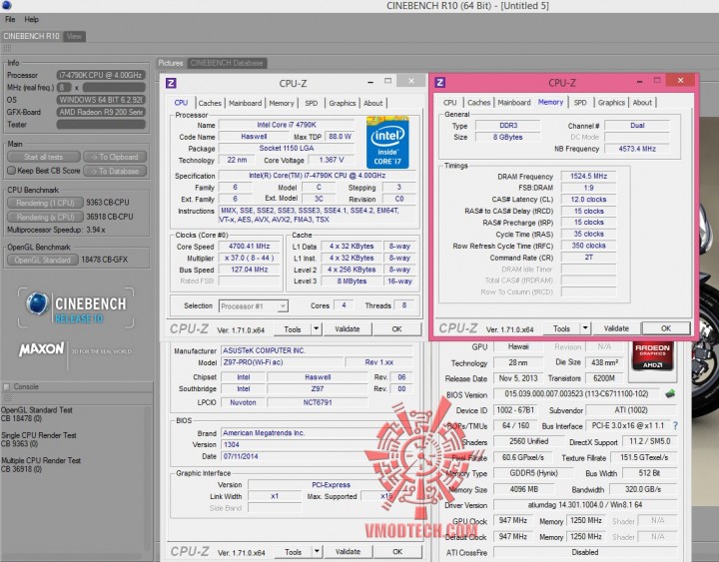Click the To Database button
This screenshot has height=562, width=719.
pos(115,171)
